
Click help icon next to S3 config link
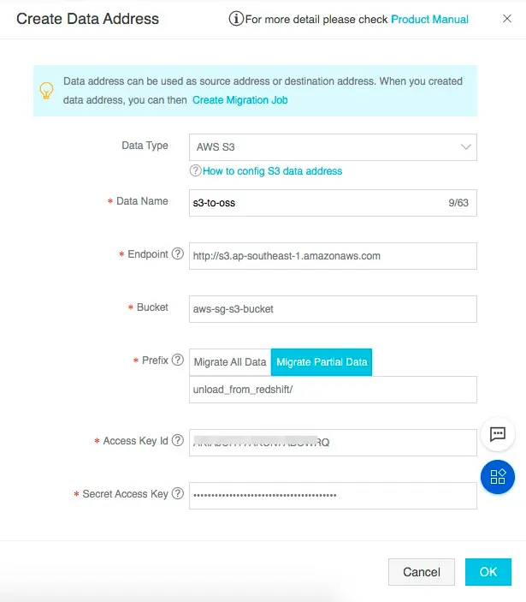(x=195, y=171)
